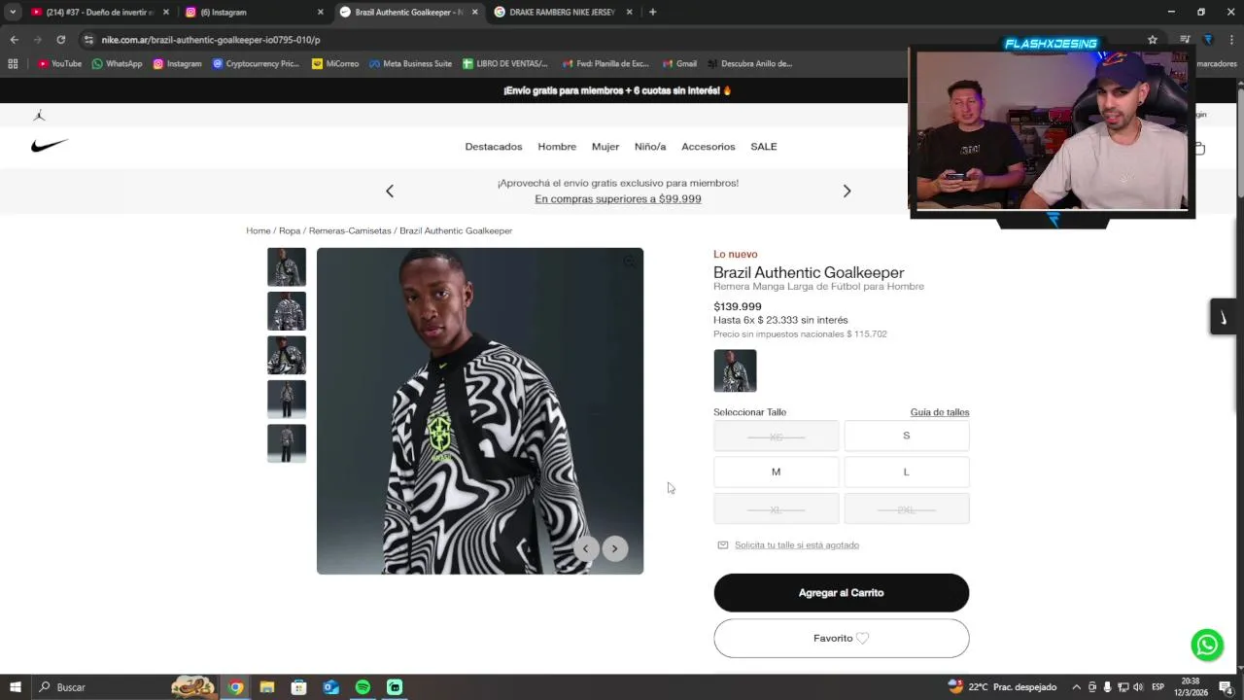Open the SALE menu

(764, 147)
